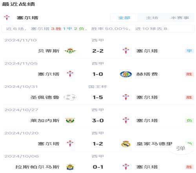Open the 2-2 match score against 贝蒂斯
This screenshot has width=196, height=173.
pos(98,51)
